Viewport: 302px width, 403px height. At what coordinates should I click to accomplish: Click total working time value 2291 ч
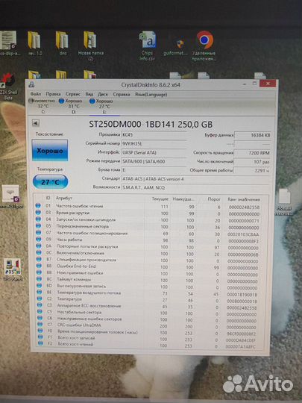(252, 170)
